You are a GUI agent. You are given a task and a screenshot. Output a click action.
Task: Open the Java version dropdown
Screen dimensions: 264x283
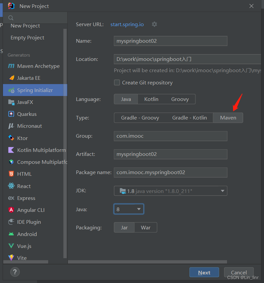129,209
